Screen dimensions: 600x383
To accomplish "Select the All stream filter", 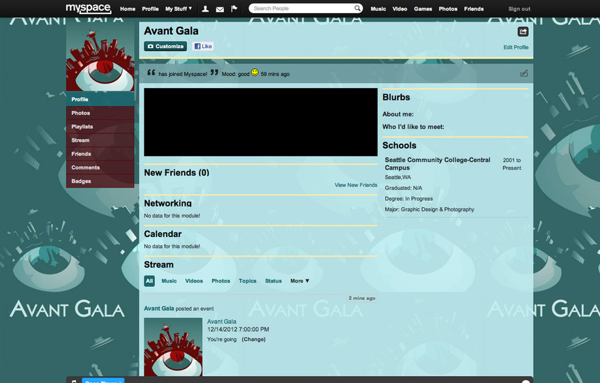I will pos(149,281).
